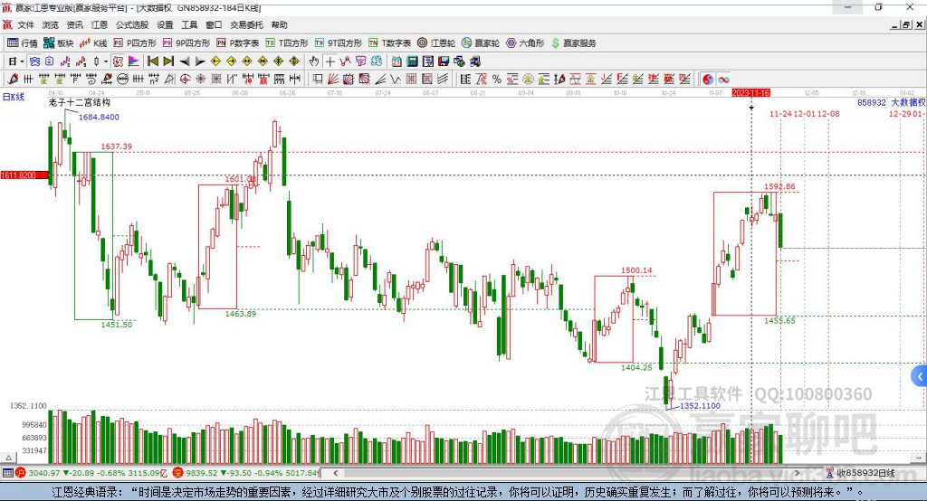The width and height of the screenshot is (927, 501).
Task: Select the spiral drawing tool
Action: click(x=91, y=80)
